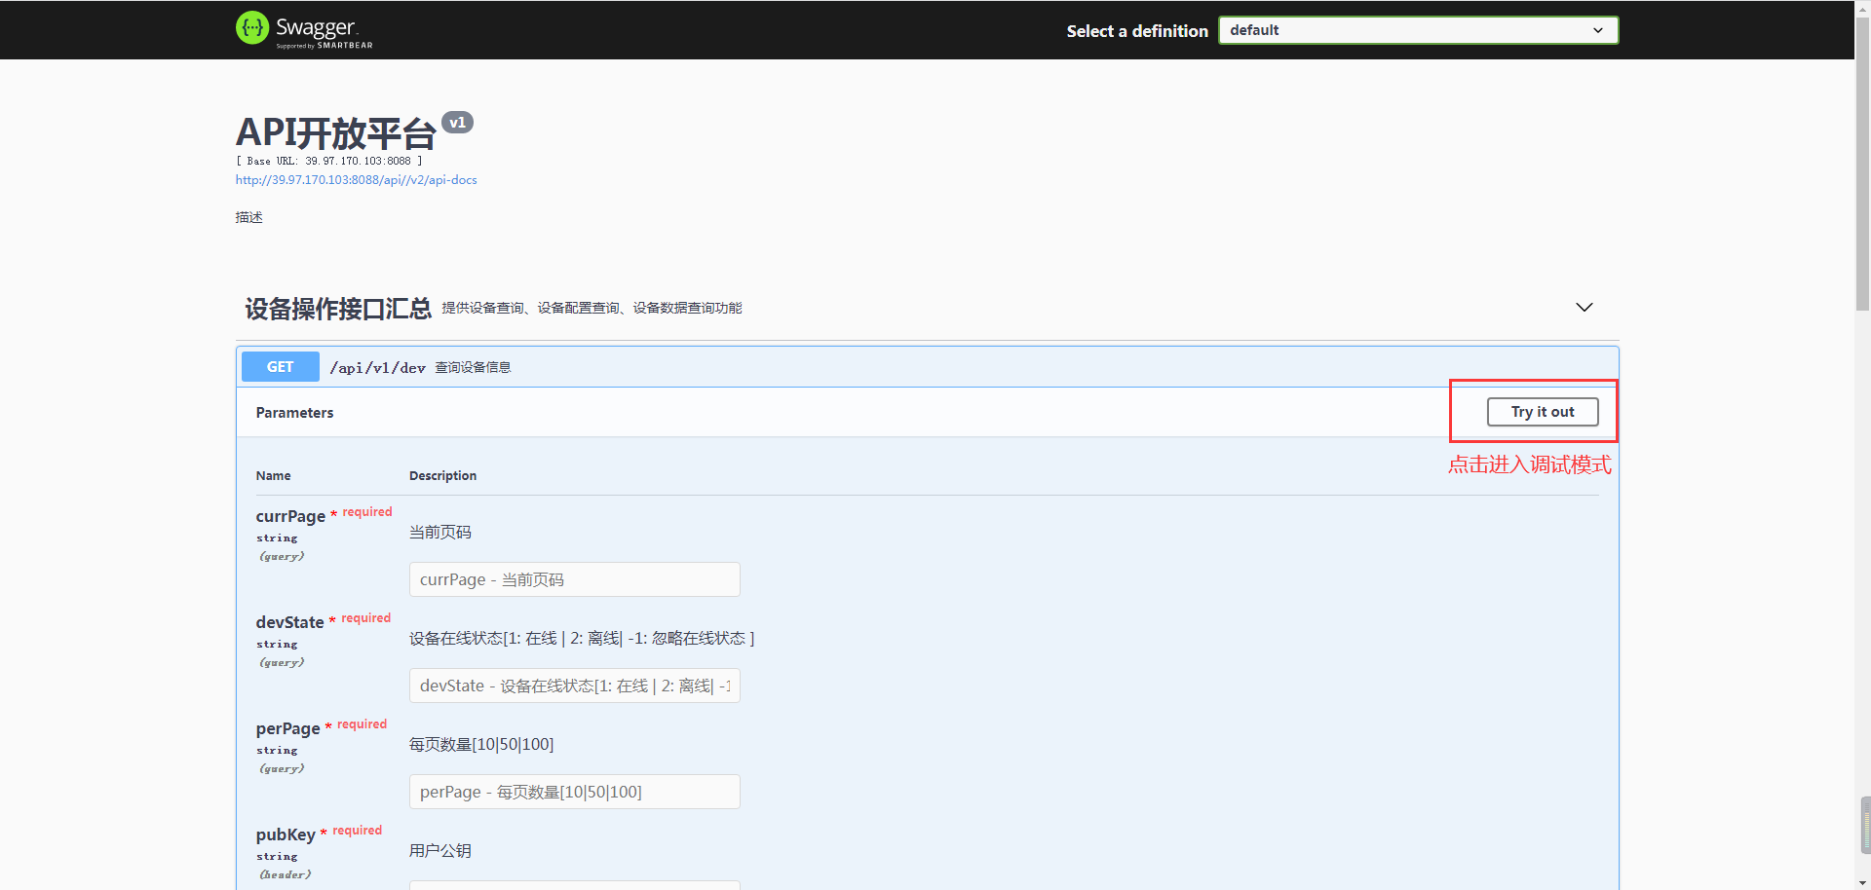Click the Base URL text
This screenshot has height=890, width=1871.
coord(329,161)
